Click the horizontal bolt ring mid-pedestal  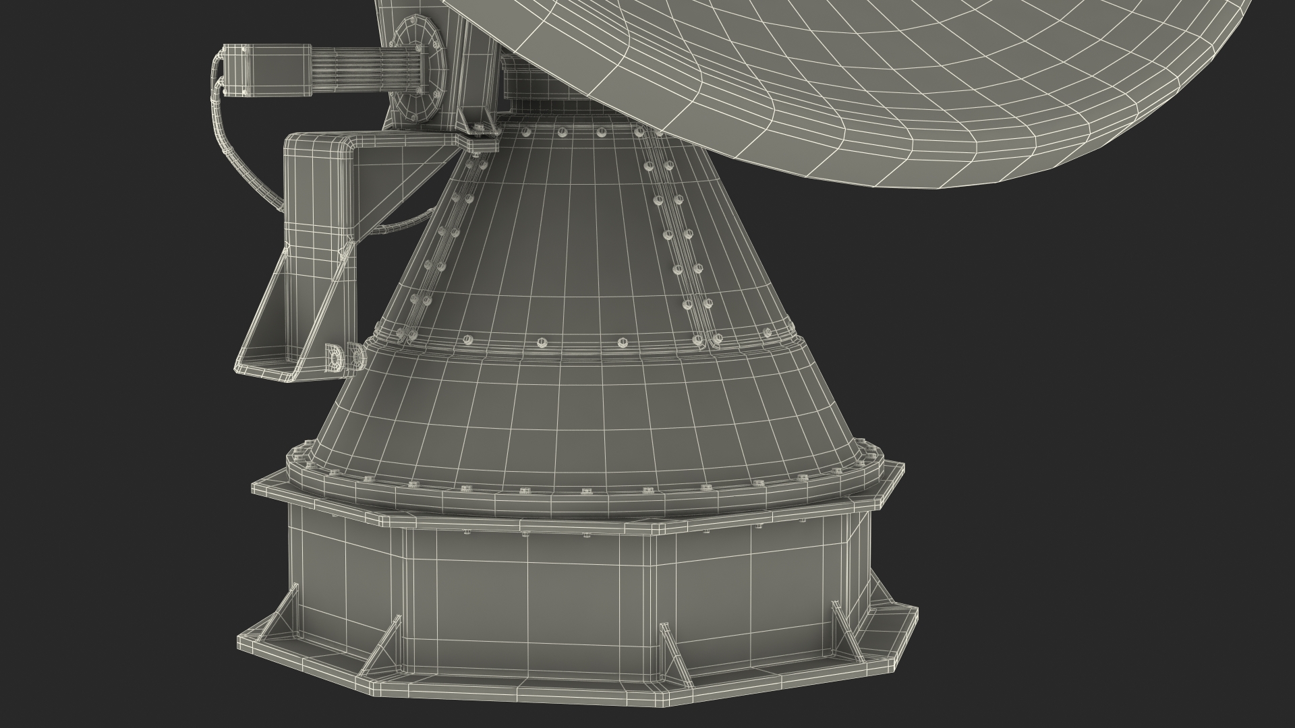tap(580, 344)
